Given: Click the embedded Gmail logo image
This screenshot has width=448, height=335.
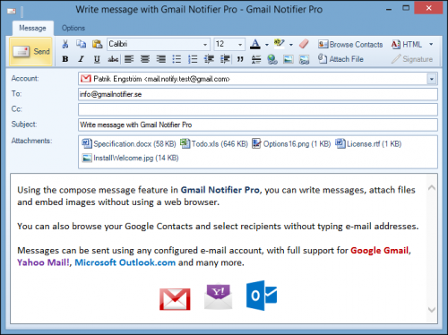Looking at the screenshot, I should coord(175,299).
